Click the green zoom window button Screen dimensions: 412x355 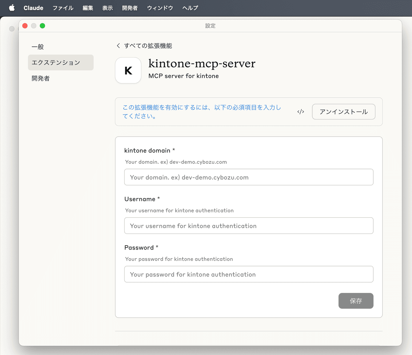[x=43, y=26]
